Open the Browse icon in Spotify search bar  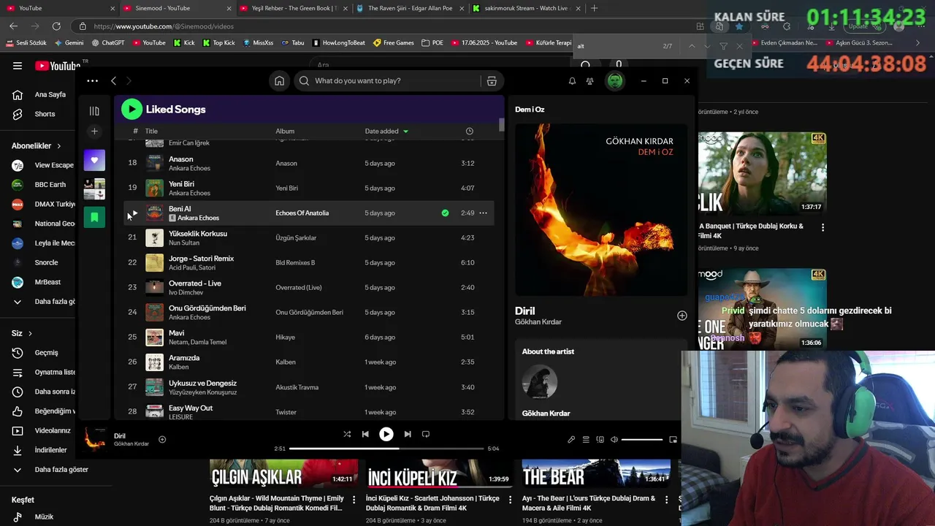pos(492,81)
